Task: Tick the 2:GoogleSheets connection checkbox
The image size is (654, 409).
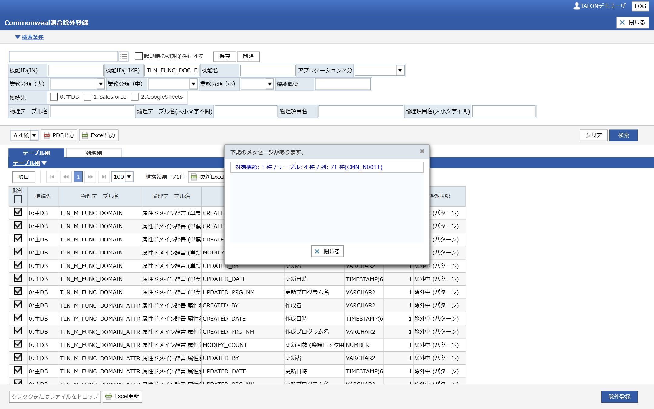Action: coord(134,97)
